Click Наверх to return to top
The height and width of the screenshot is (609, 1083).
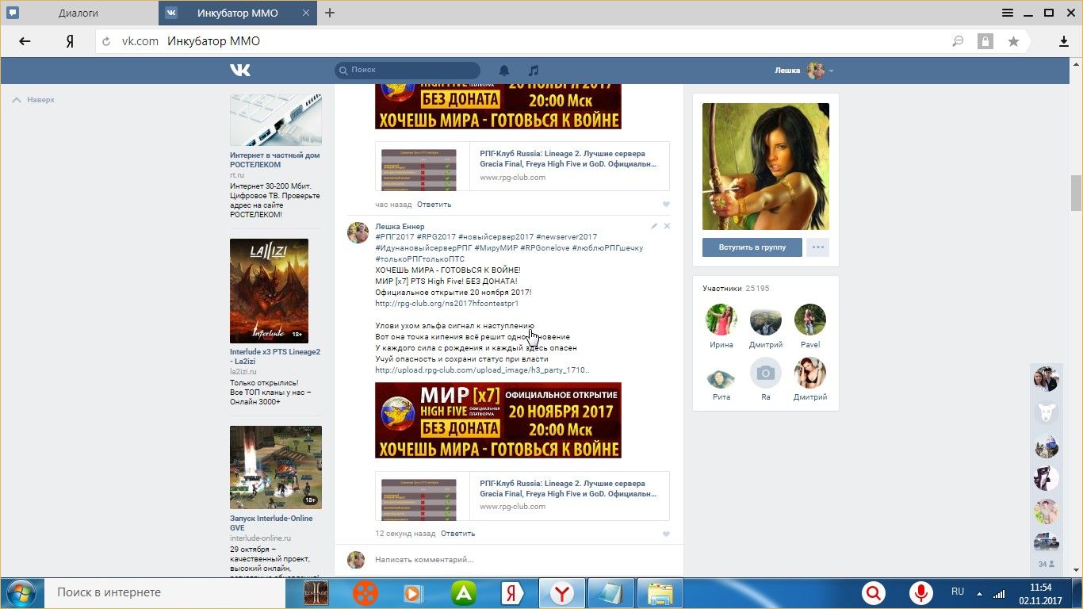coord(33,100)
